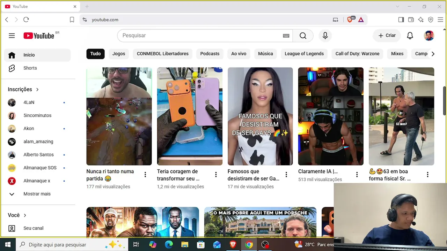The width and height of the screenshot is (447, 251).
Task: Bookmark this page
Action: [x=72, y=20]
